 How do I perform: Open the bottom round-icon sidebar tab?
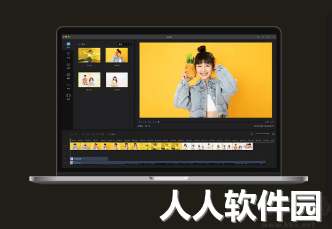coord(68,96)
